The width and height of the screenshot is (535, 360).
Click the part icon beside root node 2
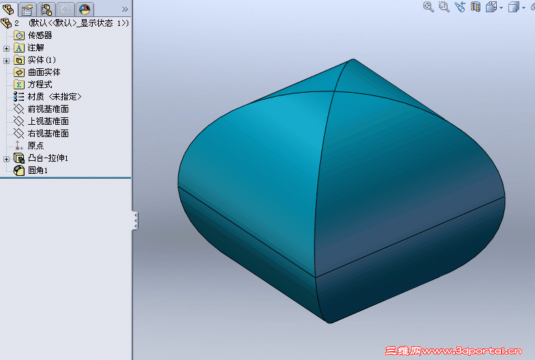pyautogui.click(x=7, y=23)
